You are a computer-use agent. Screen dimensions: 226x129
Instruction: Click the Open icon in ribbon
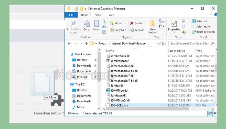(x=184, y=21)
